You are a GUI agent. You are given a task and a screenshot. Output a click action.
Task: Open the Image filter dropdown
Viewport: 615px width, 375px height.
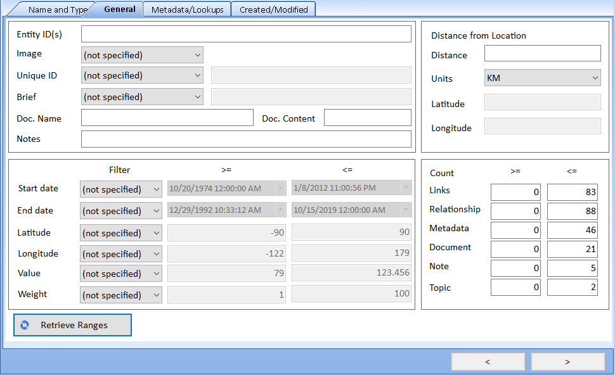[x=142, y=55]
